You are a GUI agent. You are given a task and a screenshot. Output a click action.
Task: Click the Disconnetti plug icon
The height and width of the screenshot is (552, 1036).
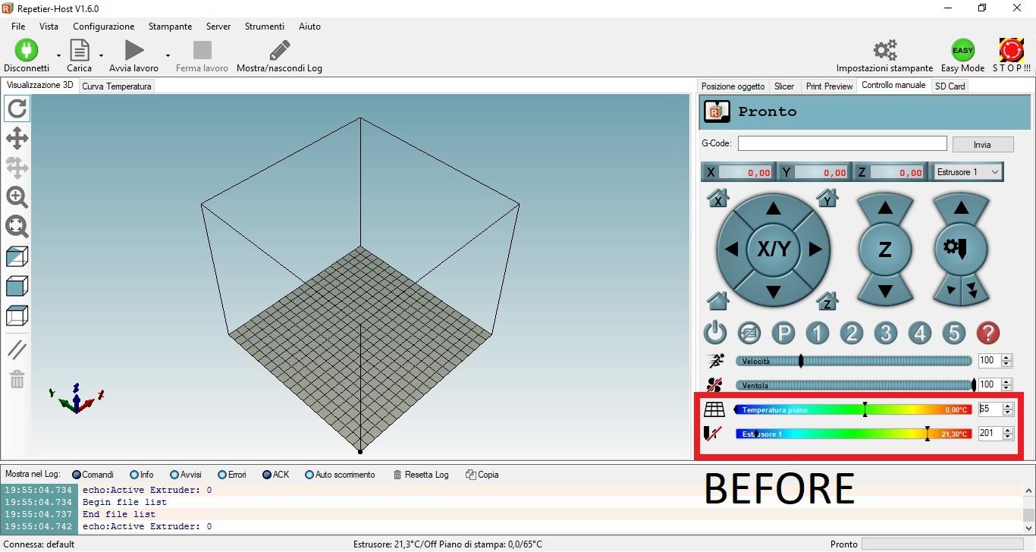click(26, 51)
